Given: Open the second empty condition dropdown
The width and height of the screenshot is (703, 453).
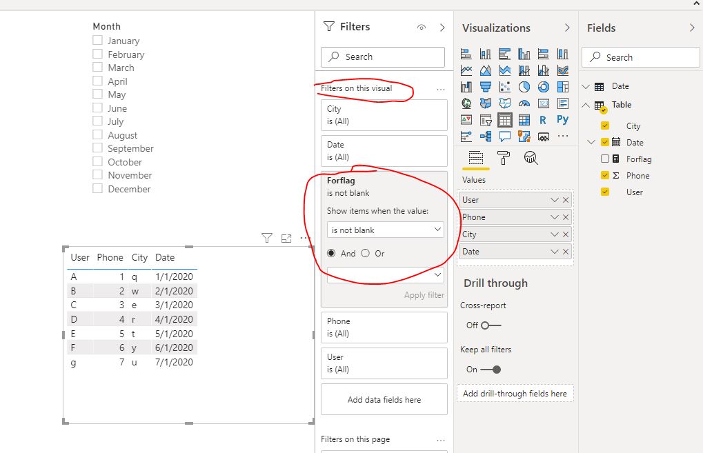Looking at the screenshot, I should pos(386,275).
